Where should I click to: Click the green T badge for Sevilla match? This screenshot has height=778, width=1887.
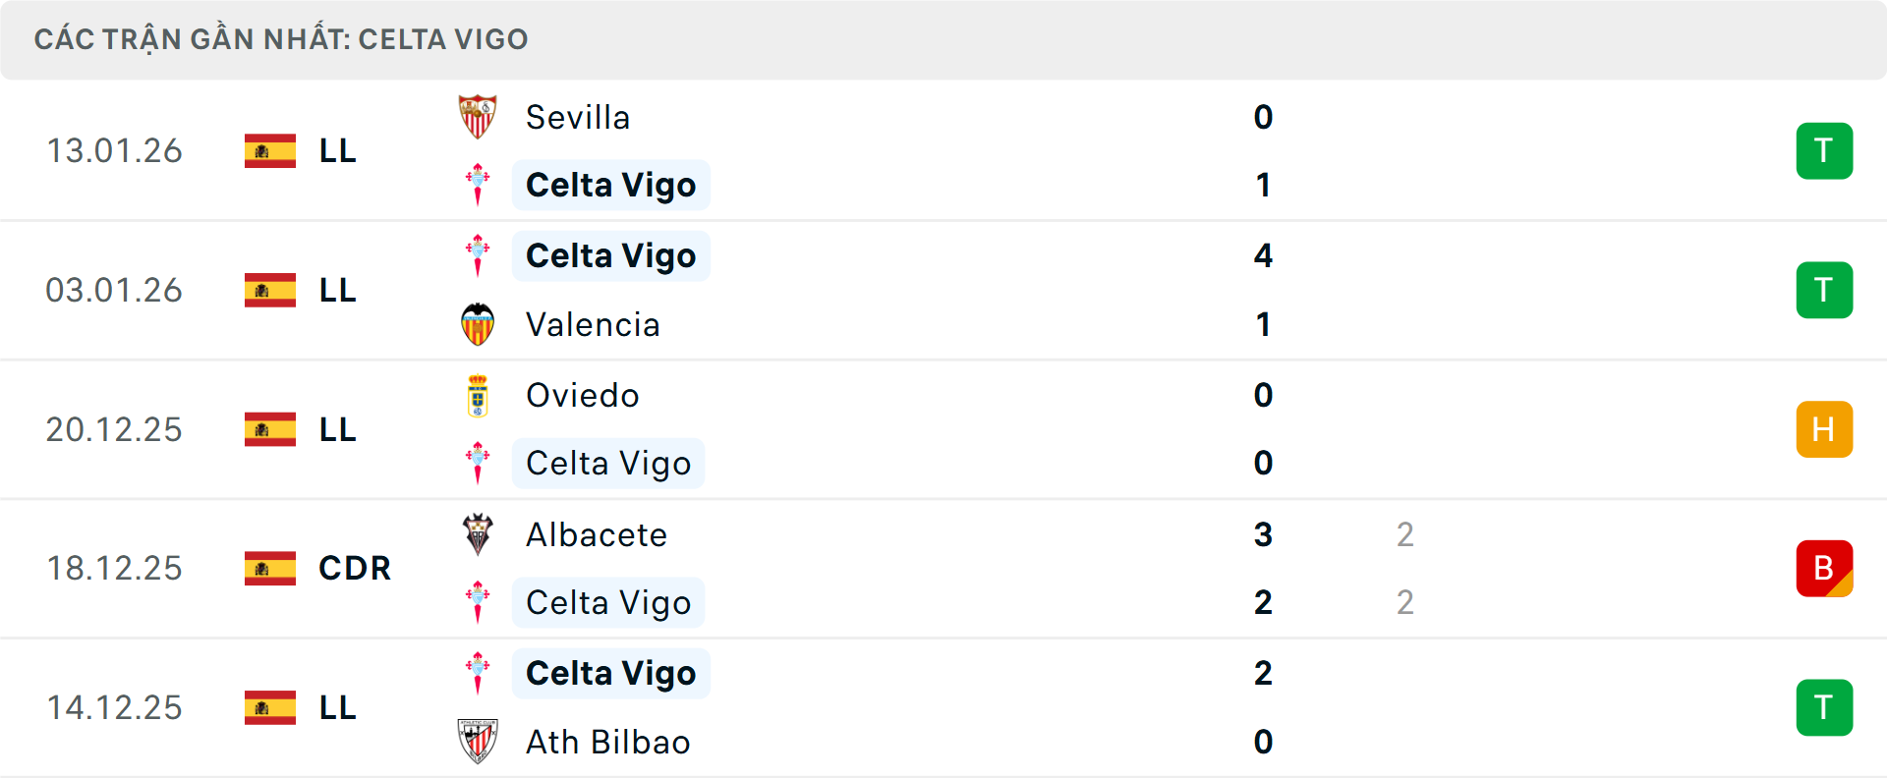(1824, 150)
